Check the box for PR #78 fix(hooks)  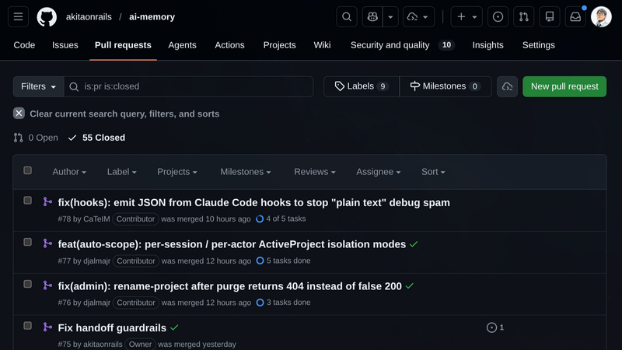28,201
